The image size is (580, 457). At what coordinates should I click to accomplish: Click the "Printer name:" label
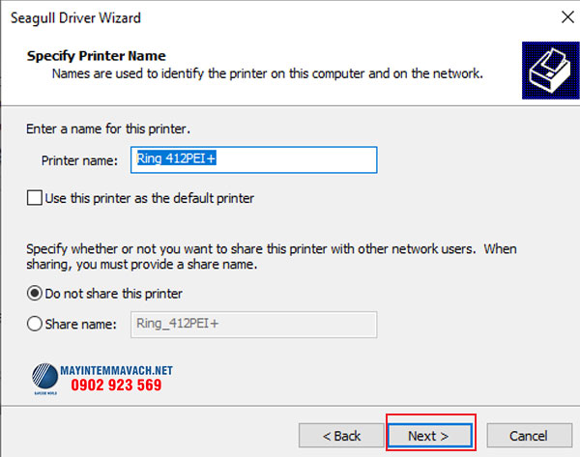(78, 160)
